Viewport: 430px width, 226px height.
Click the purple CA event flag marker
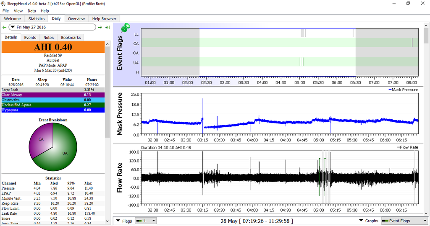[412, 43]
